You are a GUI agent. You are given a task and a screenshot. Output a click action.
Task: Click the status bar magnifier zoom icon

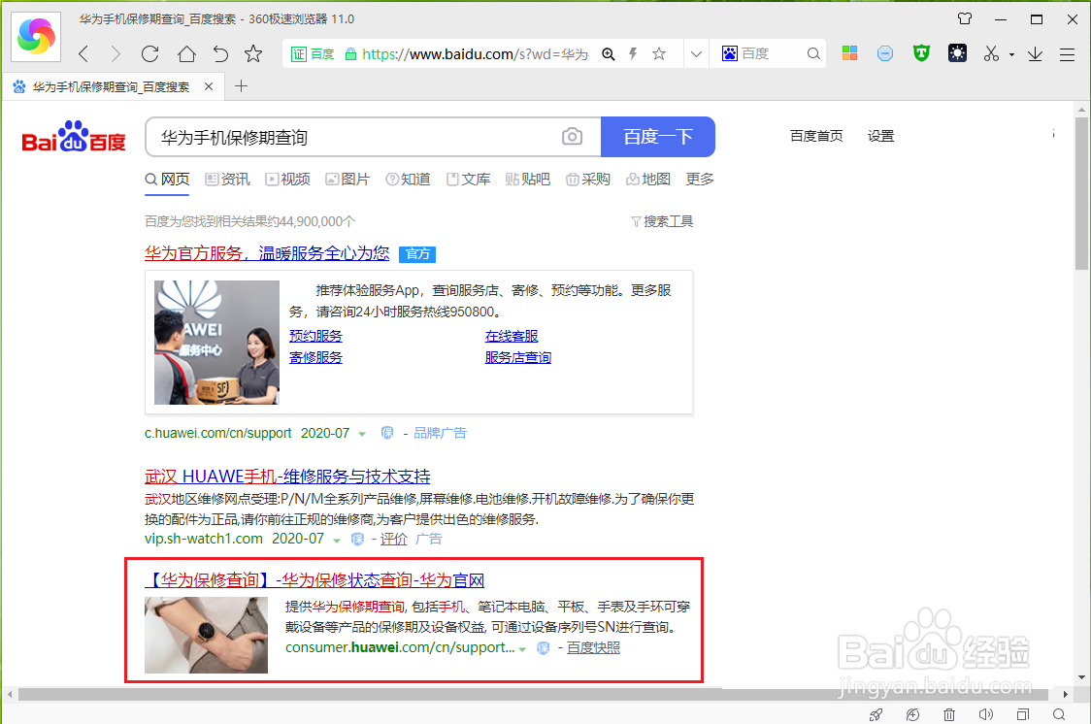(1059, 714)
